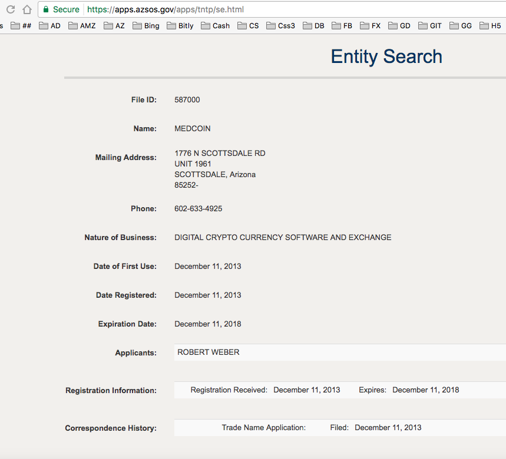Viewport: 506px width, 459px height.
Task: Go to the browser home page icon
Action: (x=27, y=9)
